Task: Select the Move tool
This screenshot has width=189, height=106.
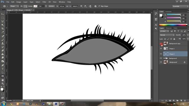Action: (x=3, y=14)
